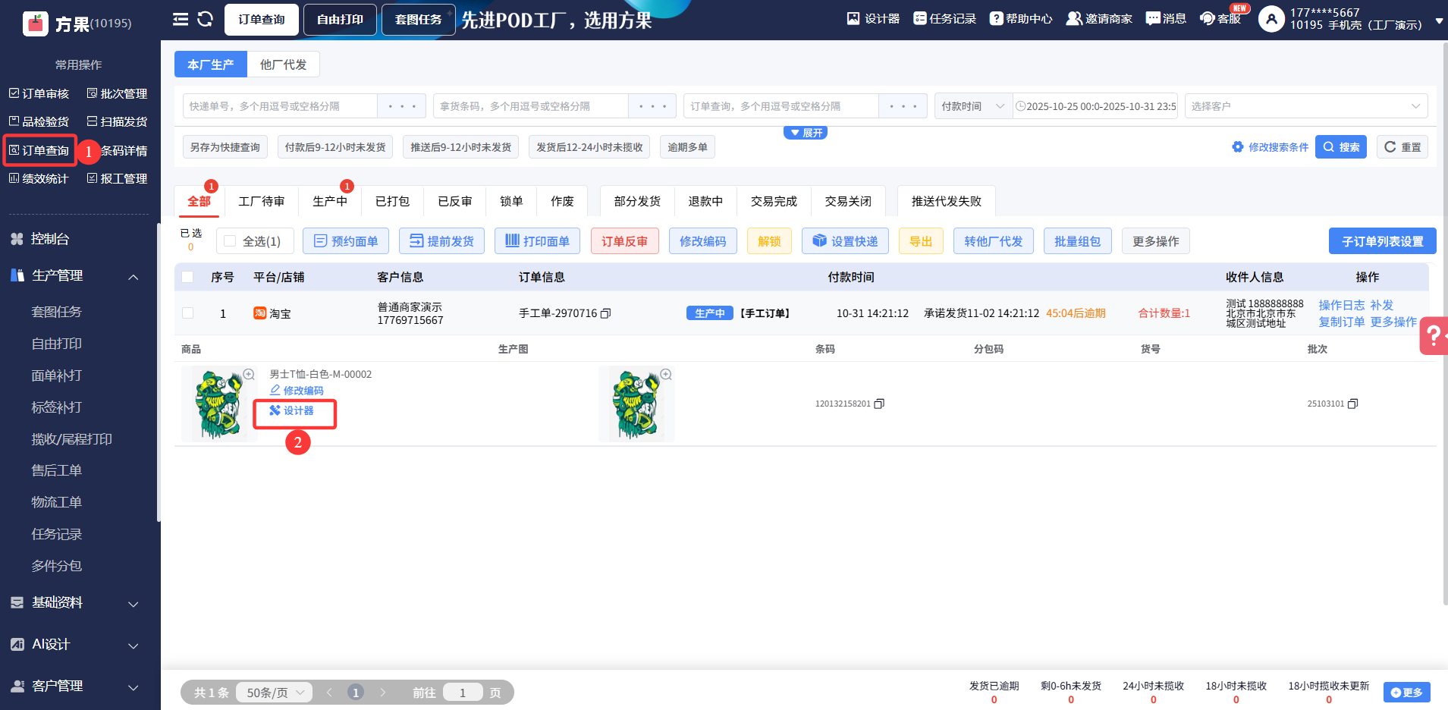Click the red question mark help widget

(1433, 335)
